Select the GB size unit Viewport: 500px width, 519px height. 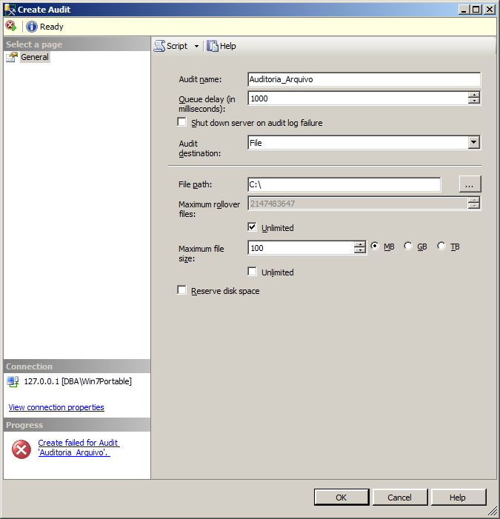tap(408, 247)
